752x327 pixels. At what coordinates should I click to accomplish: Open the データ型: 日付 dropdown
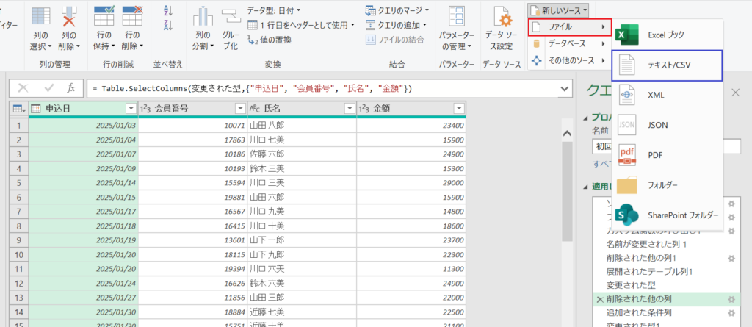pos(275,10)
